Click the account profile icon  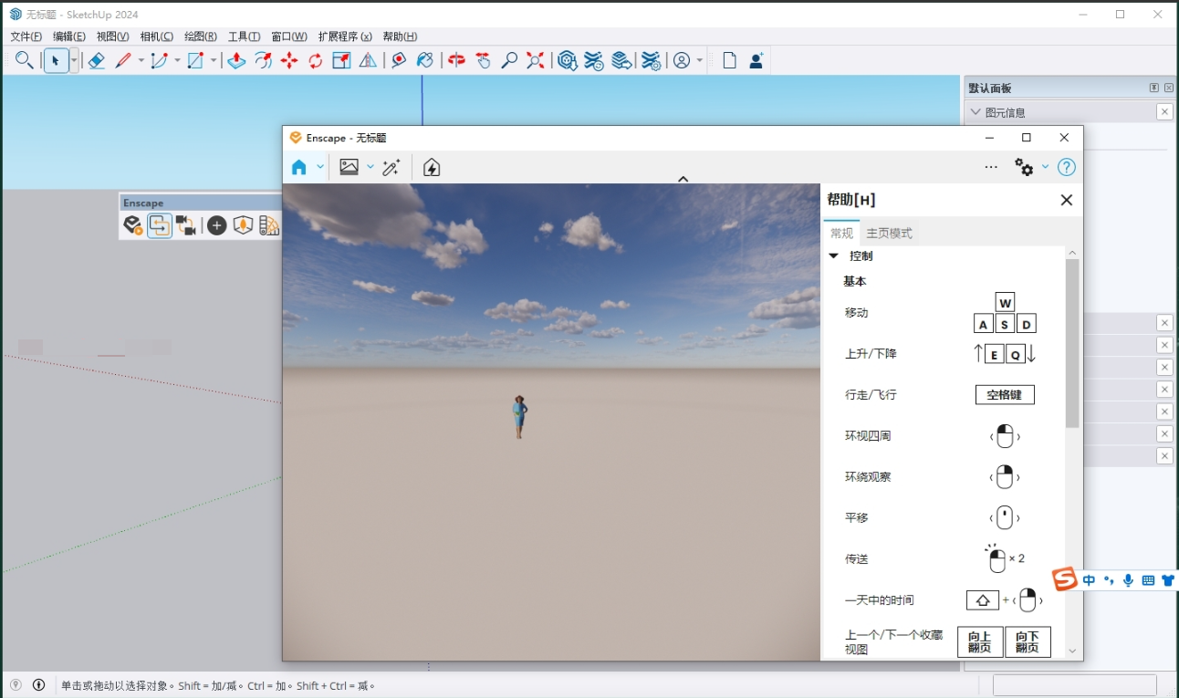coord(682,60)
